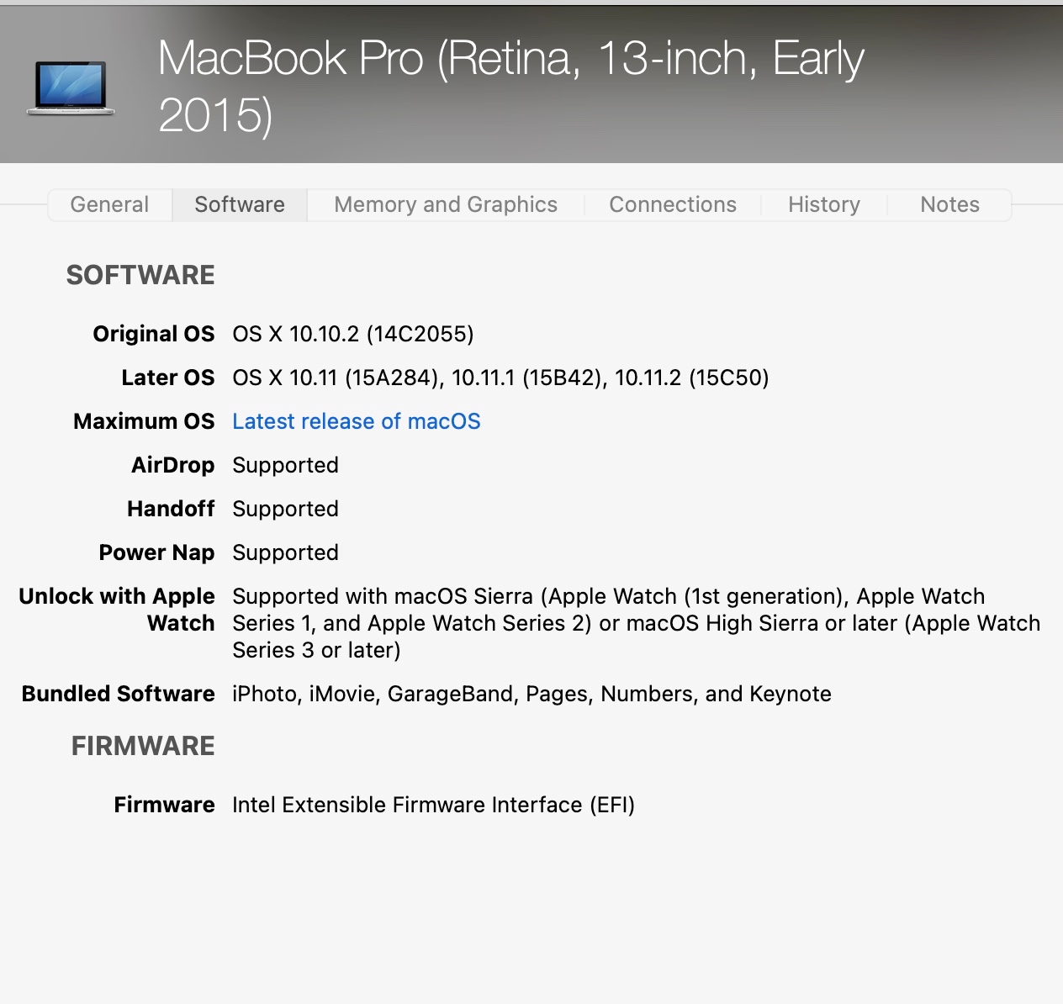Click the FIRMWARE section heading
Screen dimensions: 1063x1004
(143, 746)
